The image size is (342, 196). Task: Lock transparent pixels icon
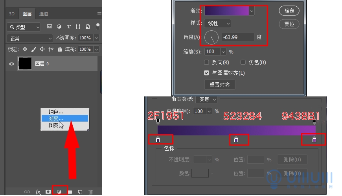[25, 49]
